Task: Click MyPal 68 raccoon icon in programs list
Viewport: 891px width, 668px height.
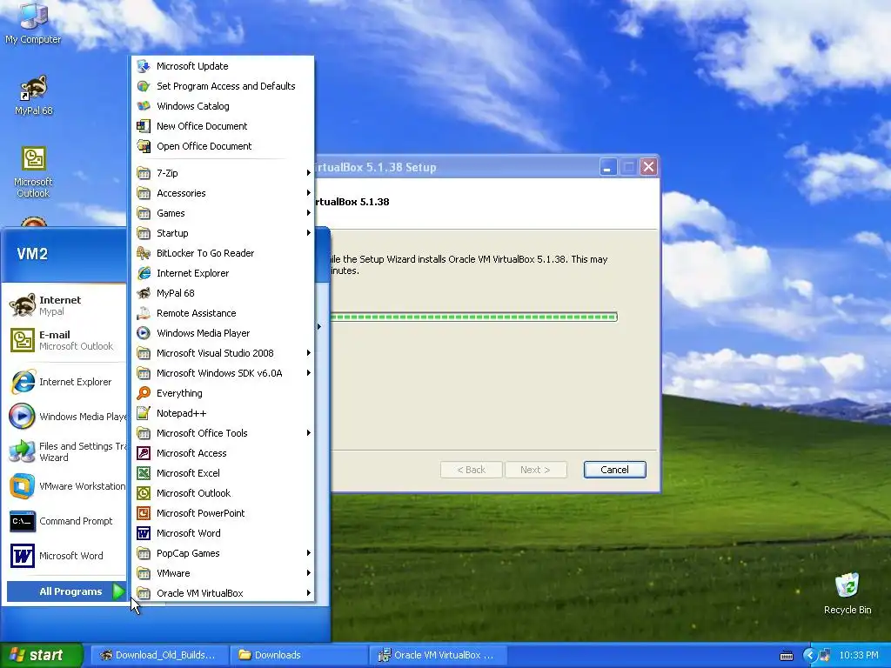Action: (x=144, y=293)
